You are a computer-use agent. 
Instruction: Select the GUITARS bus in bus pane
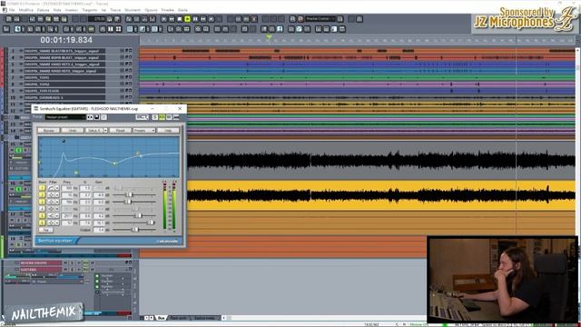[x=41, y=270]
